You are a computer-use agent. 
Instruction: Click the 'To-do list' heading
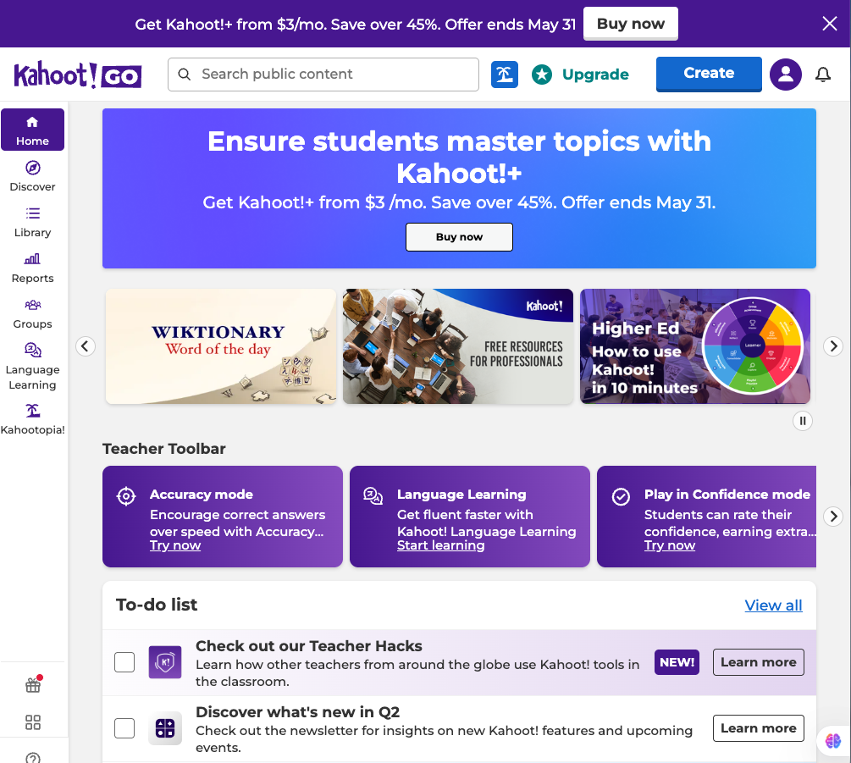[157, 605]
